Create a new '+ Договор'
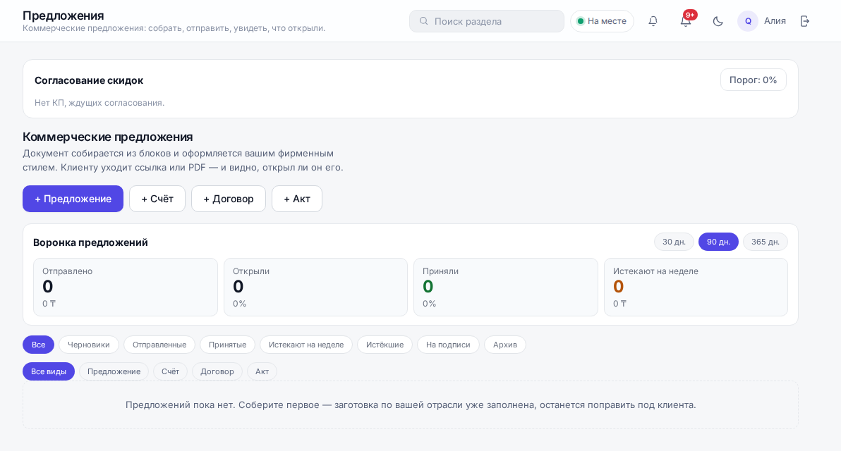841x451 pixels. (x=229, y=199)
